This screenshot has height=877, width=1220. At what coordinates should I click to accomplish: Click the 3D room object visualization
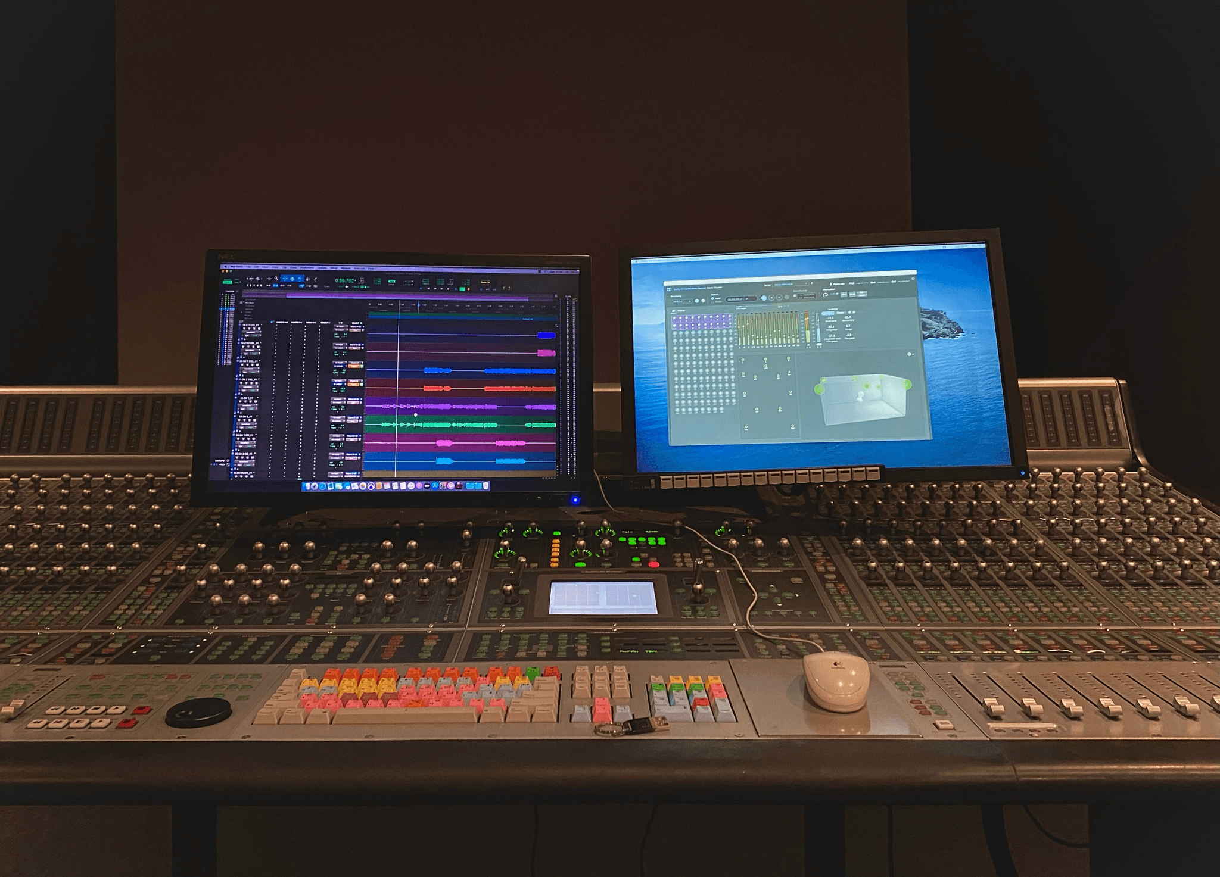coord(862,400)
